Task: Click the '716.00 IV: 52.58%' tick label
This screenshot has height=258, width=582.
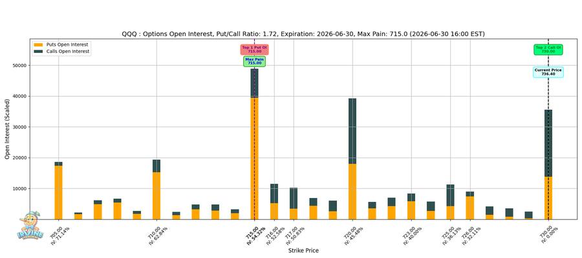Action: pyautogui.click(x=275, y=235)
